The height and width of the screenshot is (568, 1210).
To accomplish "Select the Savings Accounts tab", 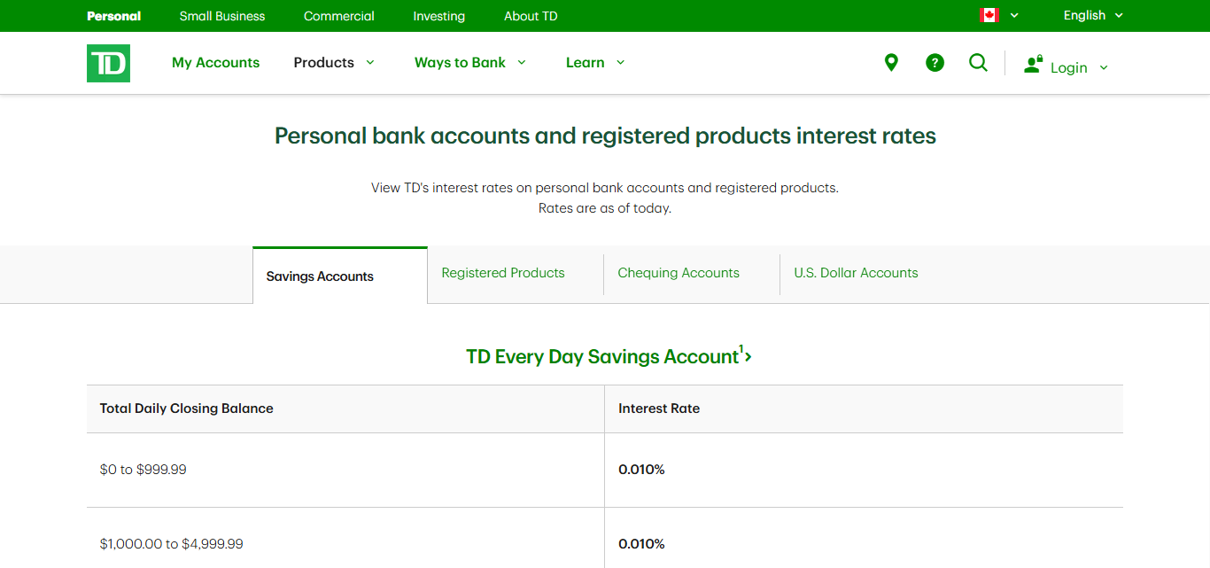I will point(340,276).
